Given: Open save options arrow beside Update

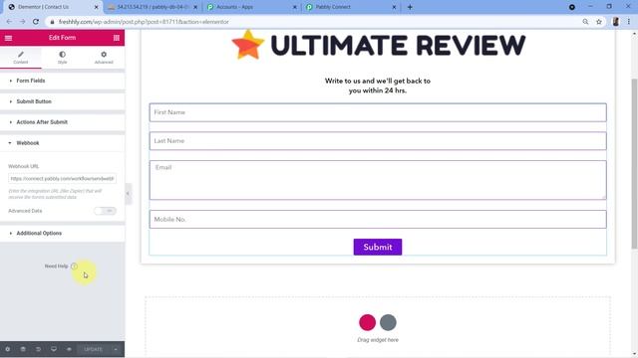Looking at the screenshot, I should pos(116,349).
